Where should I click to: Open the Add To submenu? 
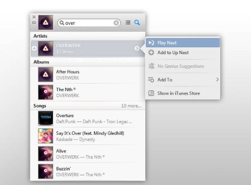pos(183,80)
